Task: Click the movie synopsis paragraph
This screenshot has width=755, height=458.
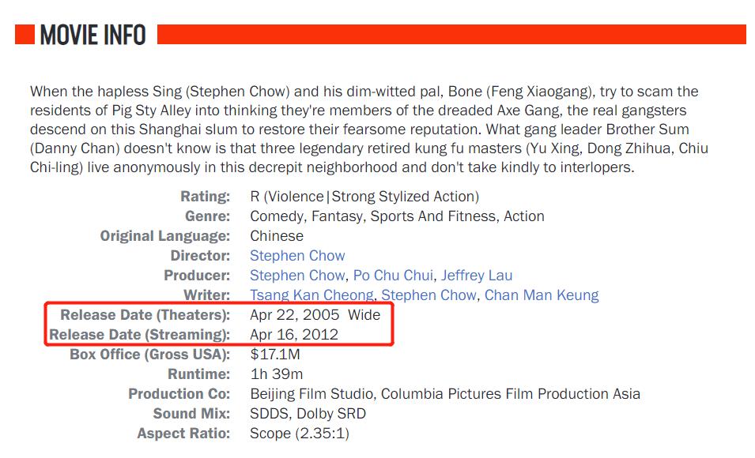Action: coord(369,130)
